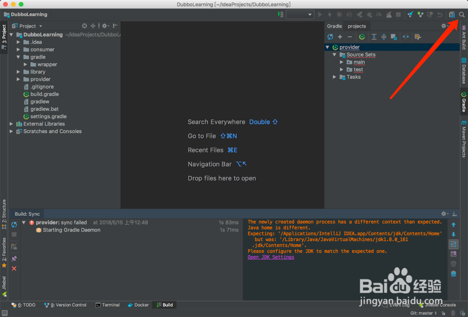Clear console with trash icon
This screenshot has height=317, width=468.
(x=453, y=274)
